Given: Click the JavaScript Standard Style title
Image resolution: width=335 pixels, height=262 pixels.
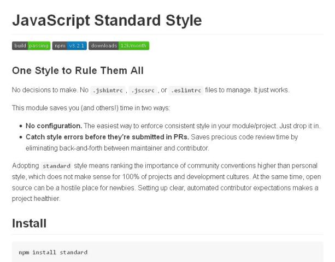Looking at the screenshot, I should 107,21.
